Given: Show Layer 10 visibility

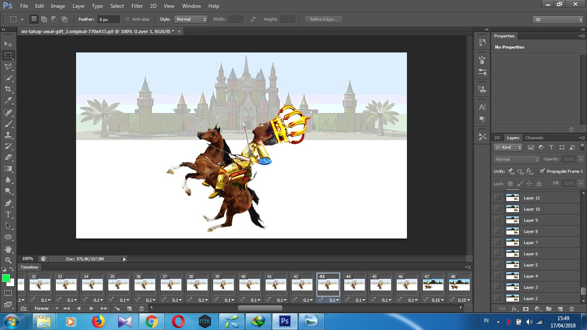Looking at the screenshot, I should click(498, 209).
